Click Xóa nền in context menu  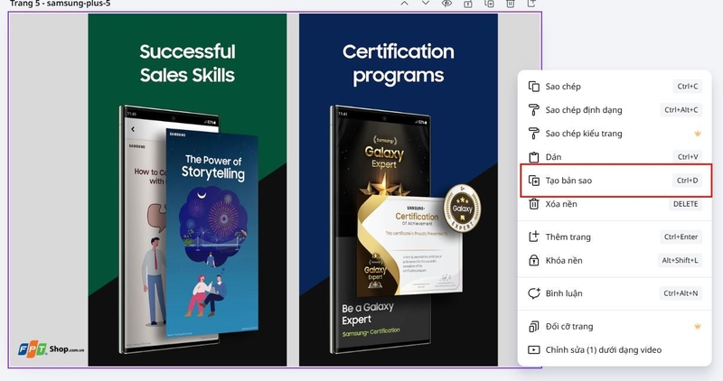coord(615,204)
